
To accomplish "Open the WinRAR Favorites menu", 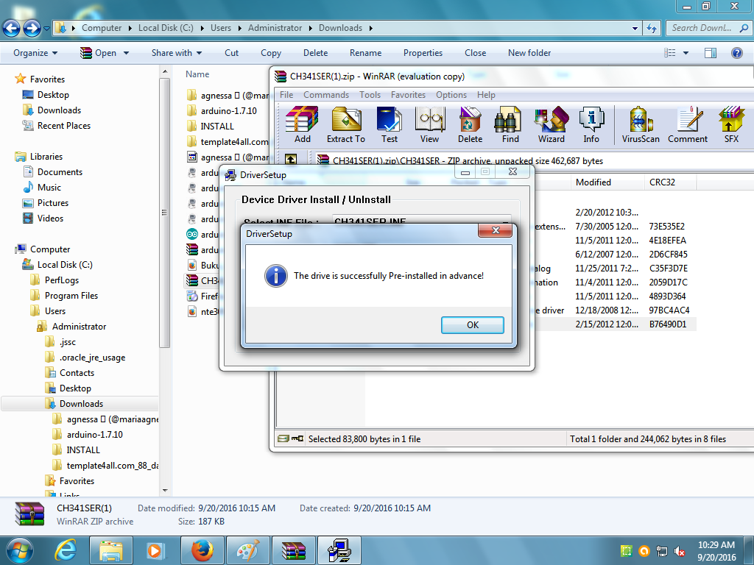I will click(408, 95).
